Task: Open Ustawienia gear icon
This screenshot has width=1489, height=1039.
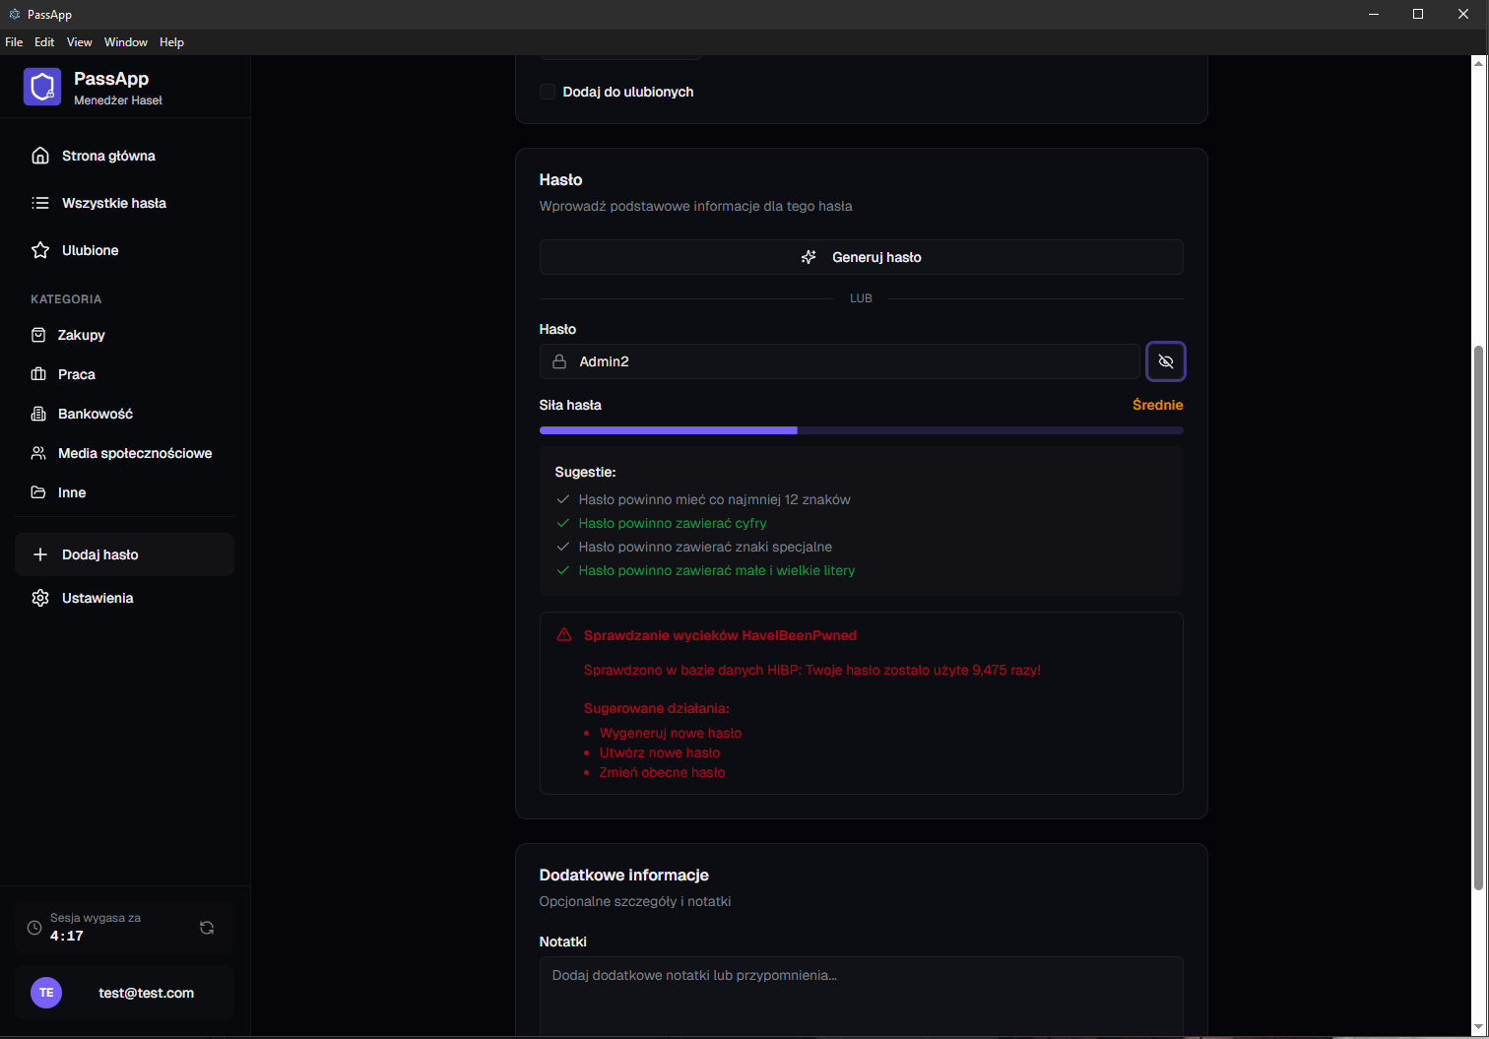Action: (x=40, y=598)
